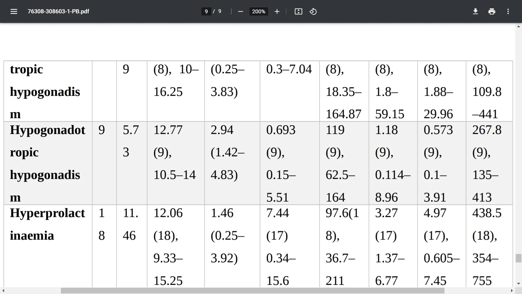Click the value '4.97' in the table

point(435,213)
